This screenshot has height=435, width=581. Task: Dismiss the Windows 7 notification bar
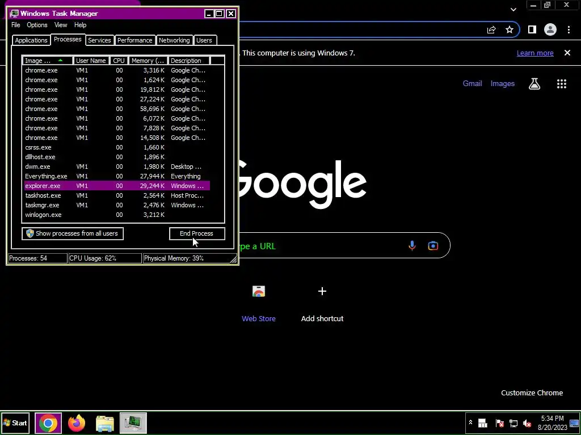click(567, 53)
